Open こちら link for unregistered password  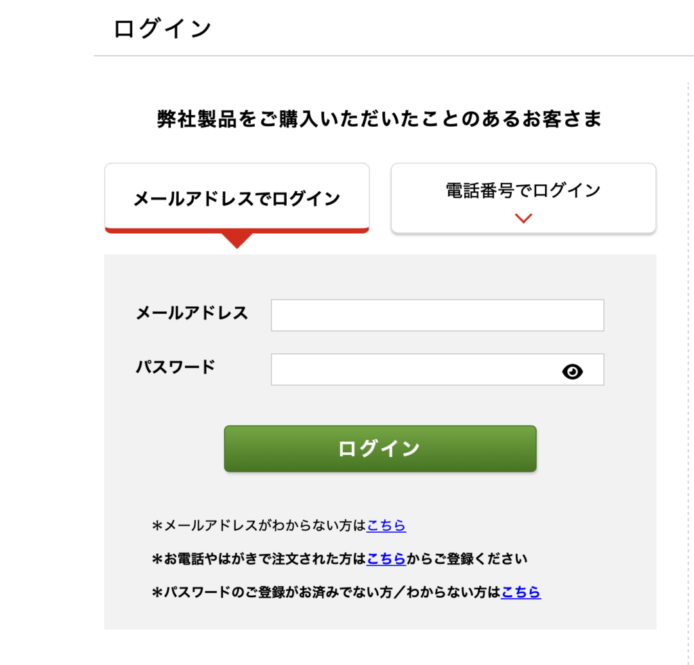click(520, 592)
